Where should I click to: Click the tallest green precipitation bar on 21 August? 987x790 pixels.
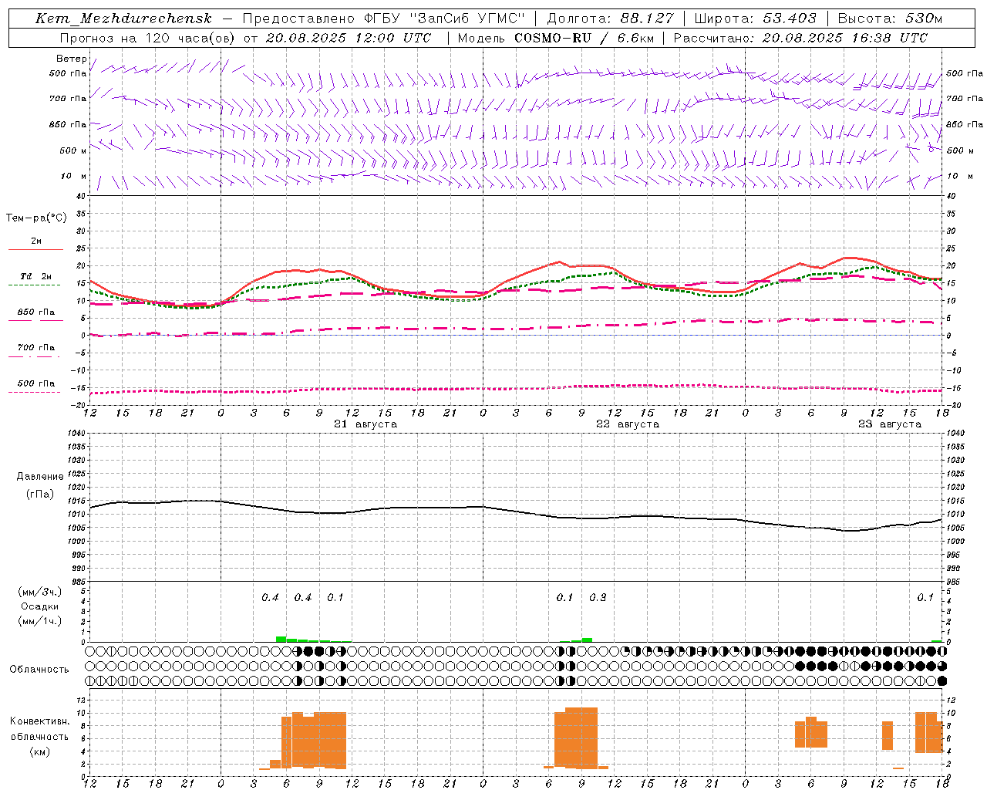281,639
